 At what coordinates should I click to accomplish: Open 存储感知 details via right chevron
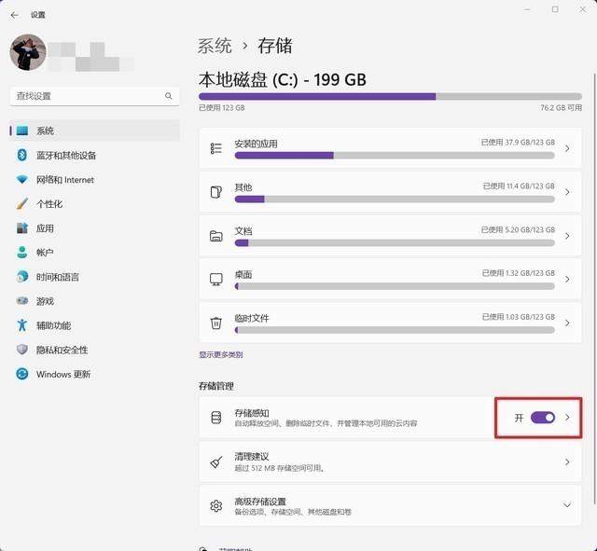pos(567,418)
